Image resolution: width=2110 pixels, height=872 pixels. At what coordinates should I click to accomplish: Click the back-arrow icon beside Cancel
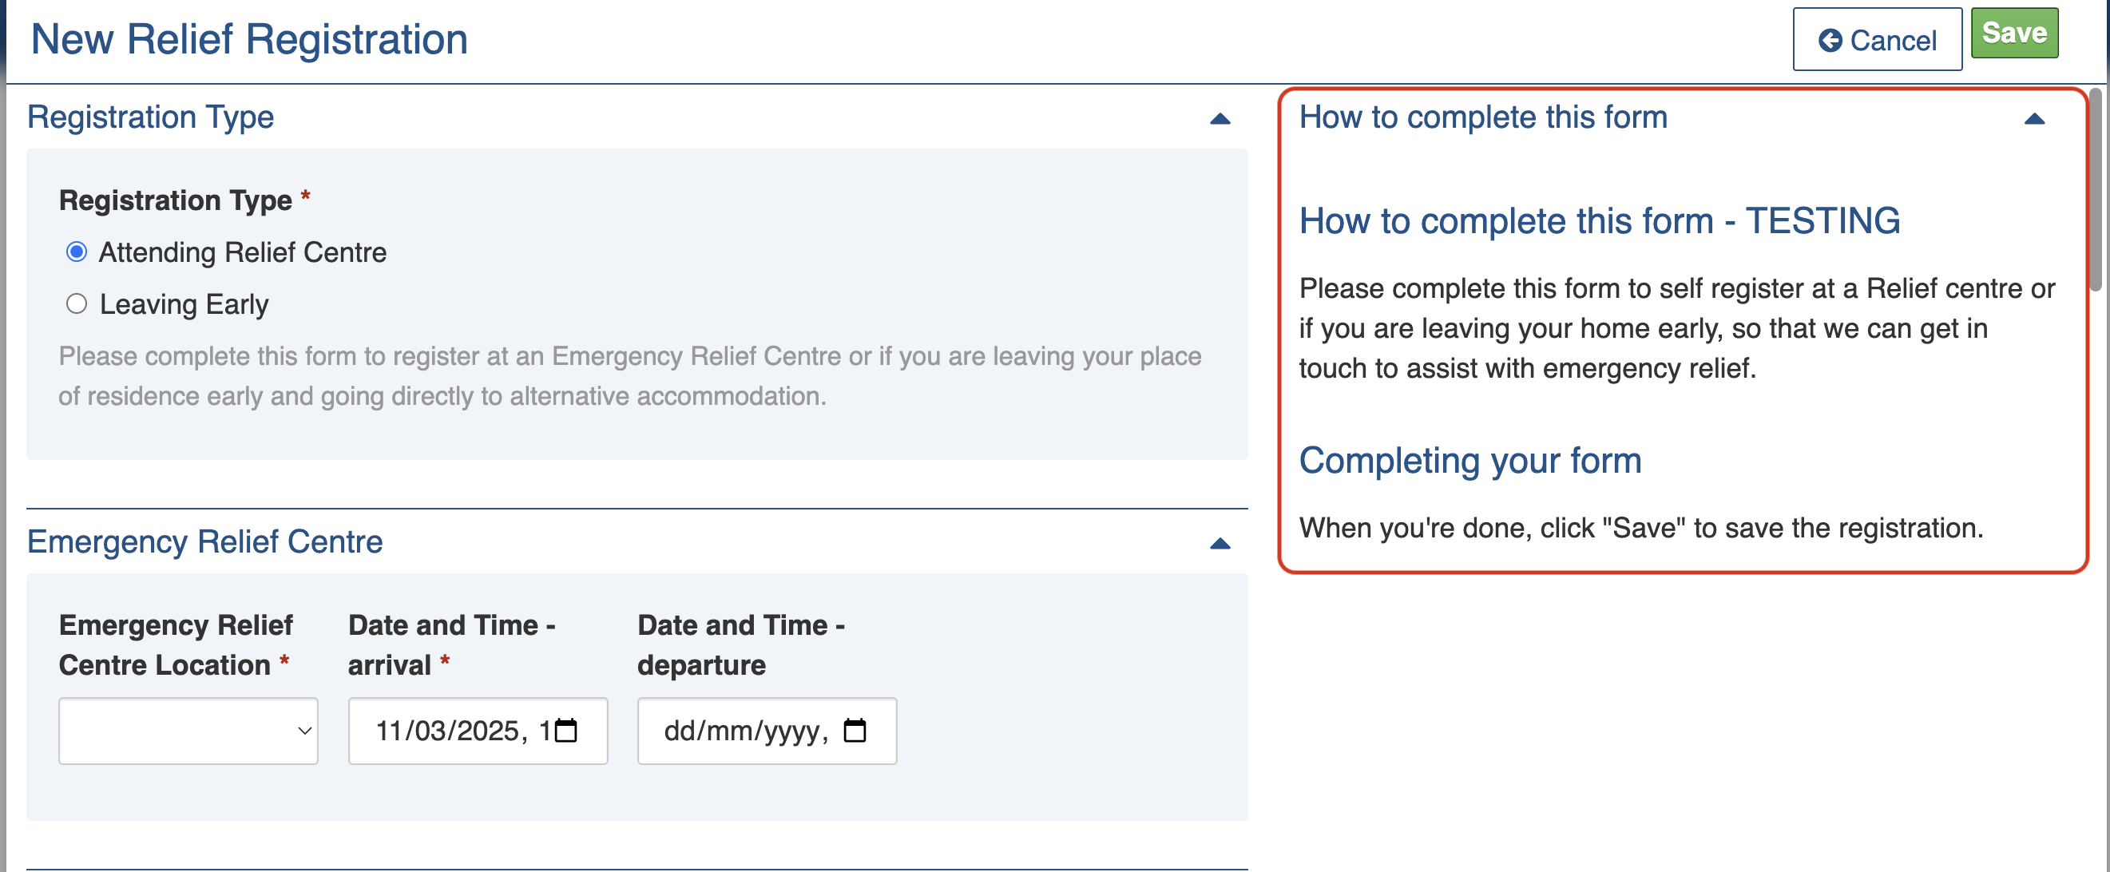[x=1830, y=40]
